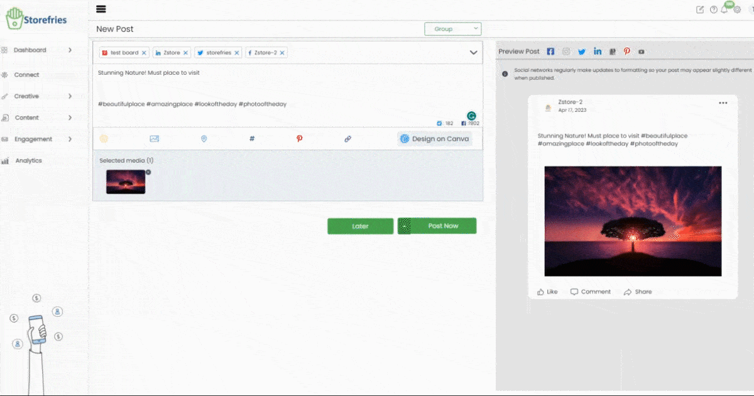The image size is (754, 396).
Task: Open the help question mark icon
Action: (x=713, y=9)
